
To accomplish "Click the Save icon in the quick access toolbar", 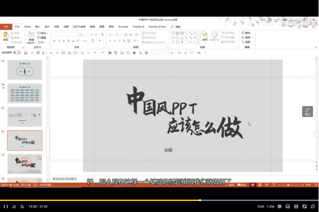I will (26, 53).
